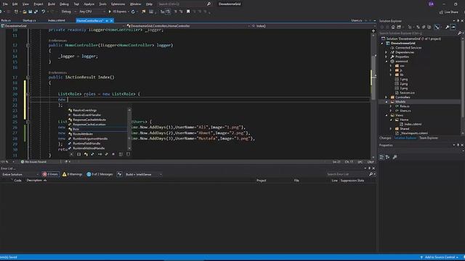
Task: Click the Property Pages wrench in Properties panel
Action: coord(395,157)
